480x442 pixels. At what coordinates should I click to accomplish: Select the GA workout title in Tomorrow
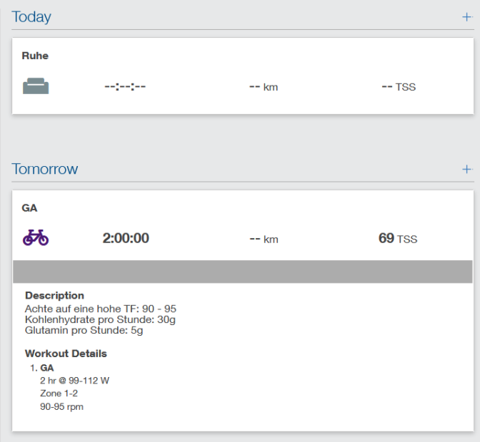[29, 208]
